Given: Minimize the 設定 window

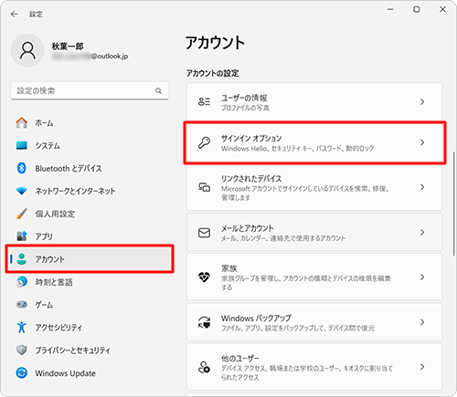Looking at the screenshot, I should [x=390, y=9].
